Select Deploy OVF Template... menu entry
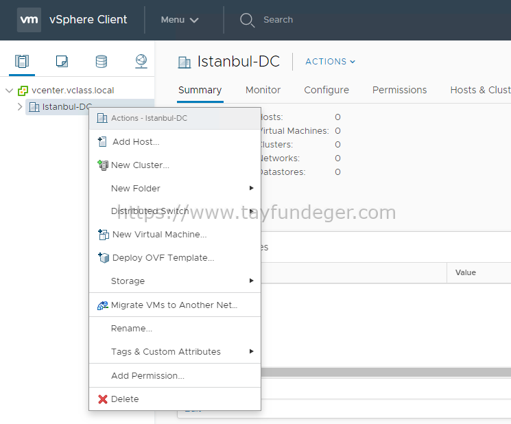511x424 pixels. click(175, 258)
